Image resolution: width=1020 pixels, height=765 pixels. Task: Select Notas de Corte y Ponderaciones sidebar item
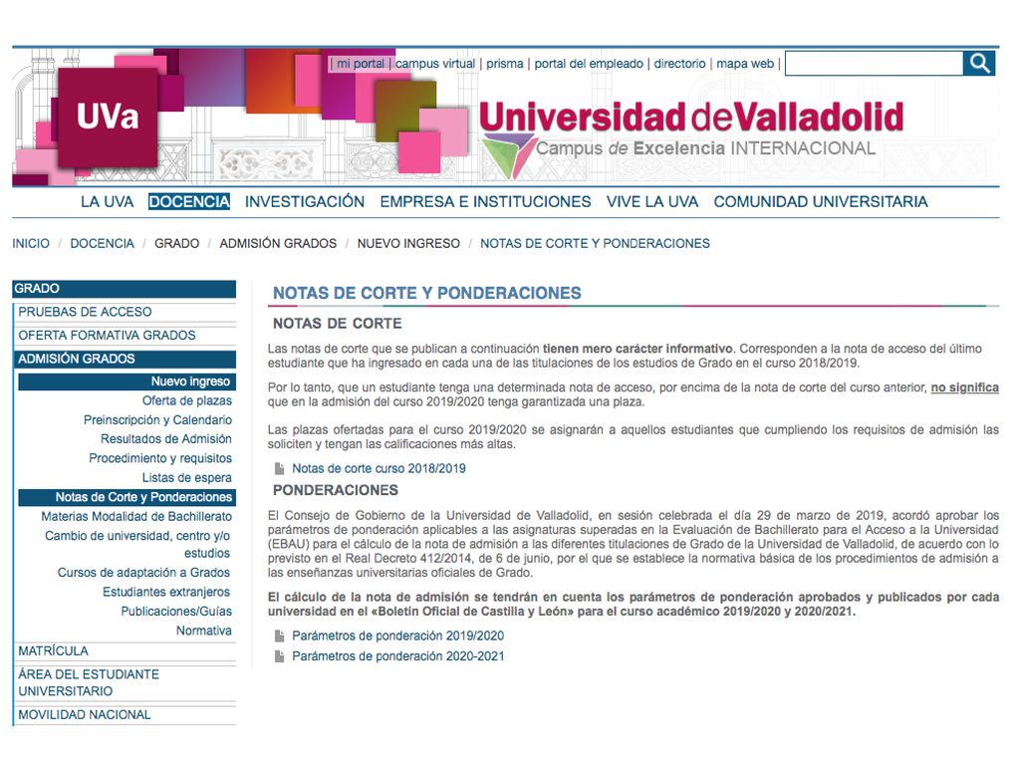coord(127,498)
